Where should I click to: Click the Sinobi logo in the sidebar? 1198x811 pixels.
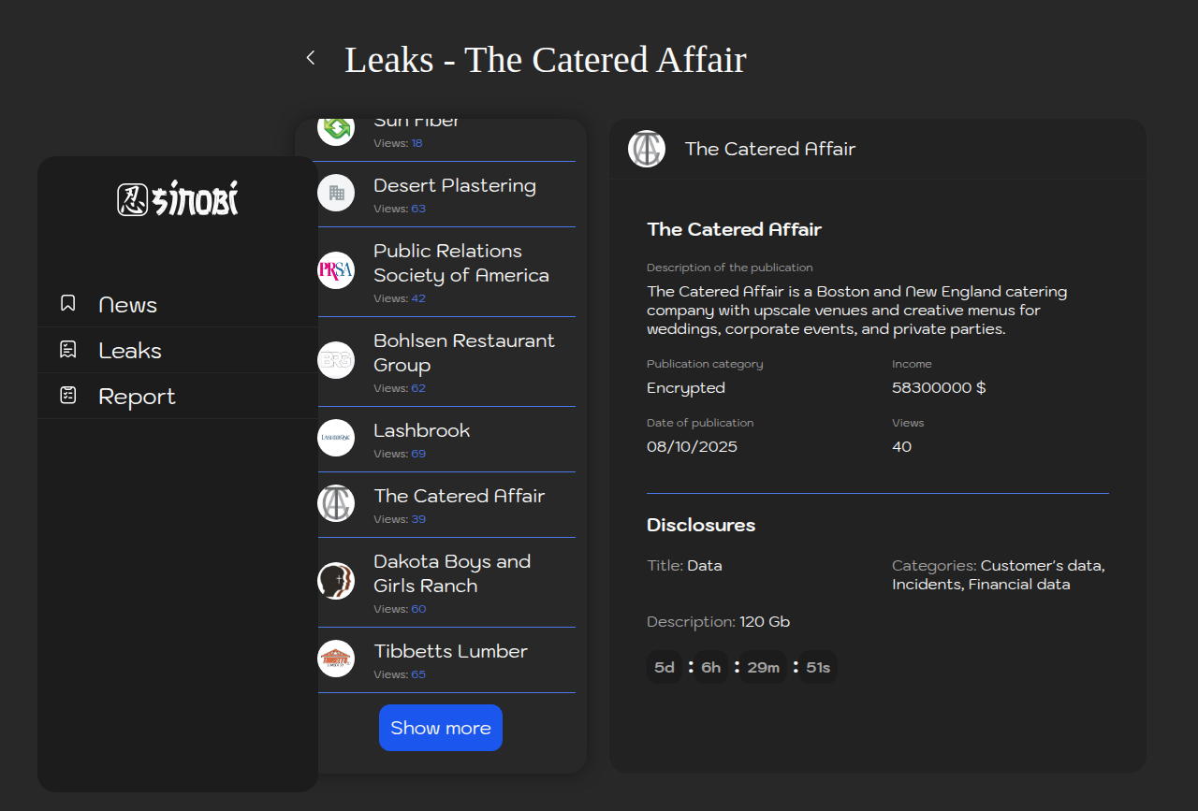(x=178, y=199)
